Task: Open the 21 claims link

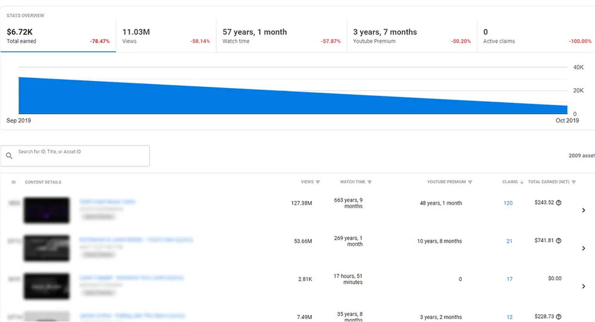Action: point(509,241)
